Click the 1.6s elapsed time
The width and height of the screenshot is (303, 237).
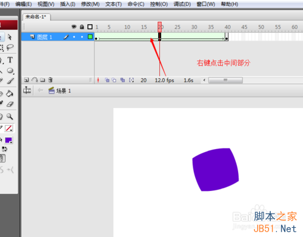[188, 81]
